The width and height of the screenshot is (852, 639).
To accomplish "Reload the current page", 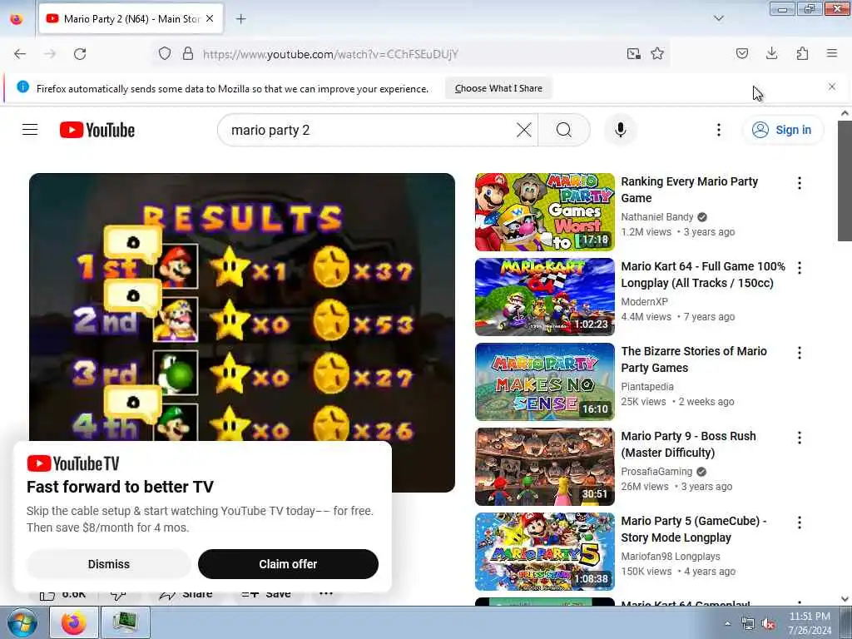I will click(x=80, y=54).
